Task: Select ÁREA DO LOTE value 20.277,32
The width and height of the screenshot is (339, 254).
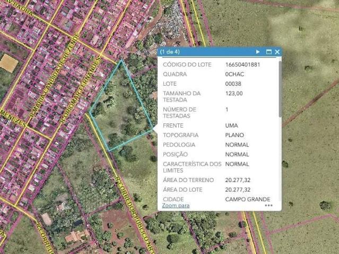Action: pyautogui.click(x=238, y=190)
